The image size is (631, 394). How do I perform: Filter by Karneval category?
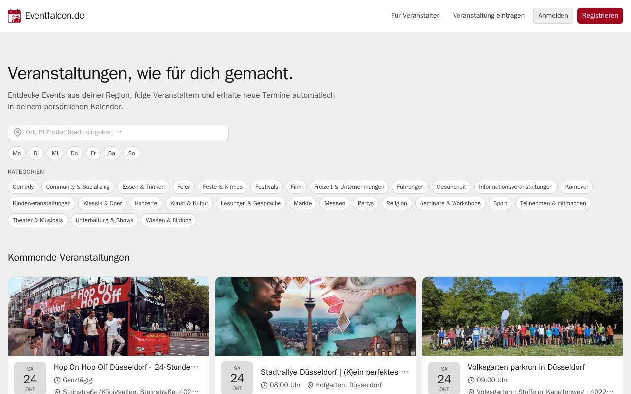point(576,187)
